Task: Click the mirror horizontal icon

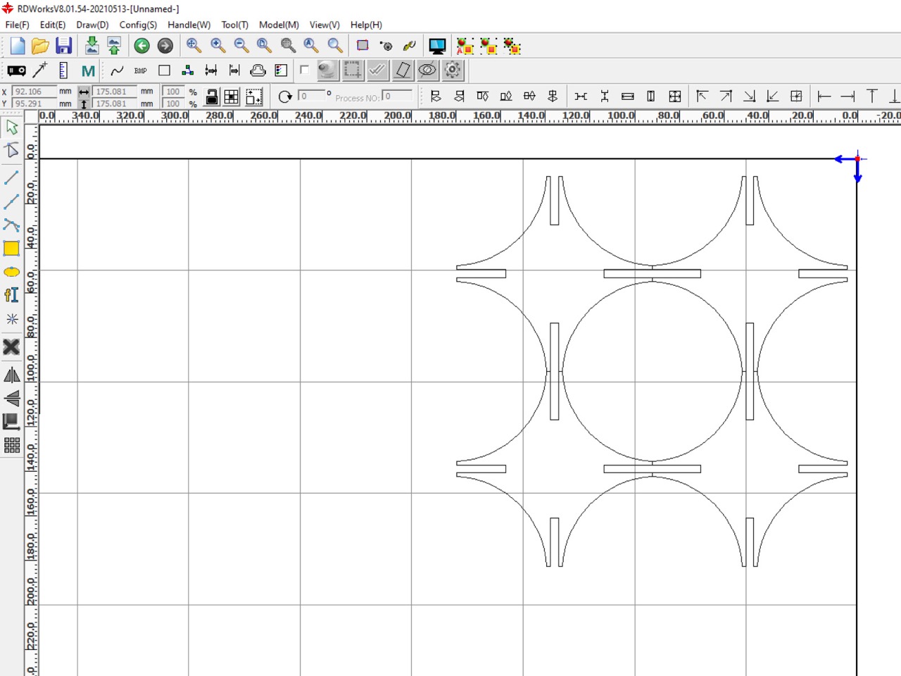Action: [x=11, y=375]
